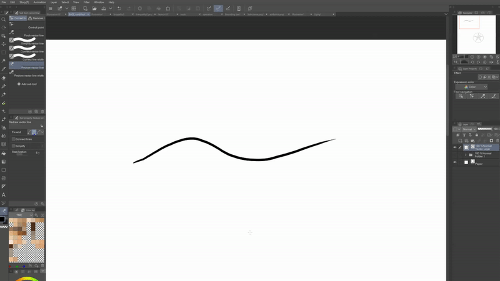Expand Folder 1 in the layer list
Viewport: 500px width, 281px height.
[x=466, y=155]
